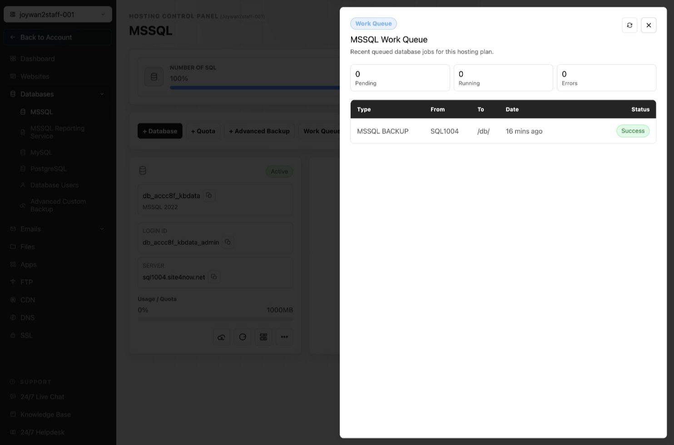Click the Status column header
Image resolution: width=674 pixels, height=445 pixels.
point(640,109)
